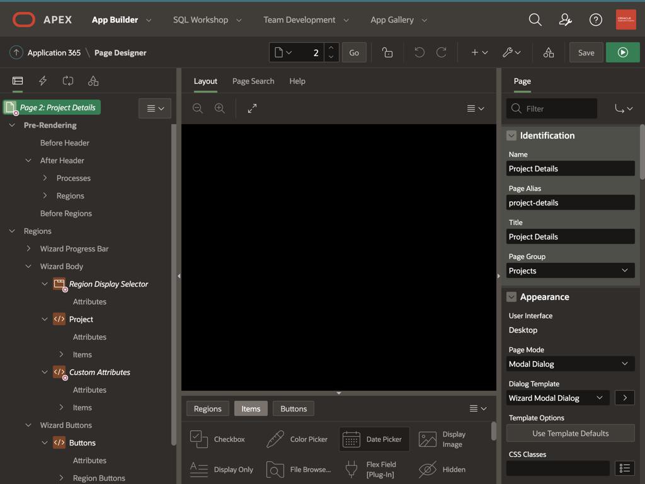This screenshot has height=484, width=645.
Task: Select the Color Picker item
Action: click(x=297, y=439)
